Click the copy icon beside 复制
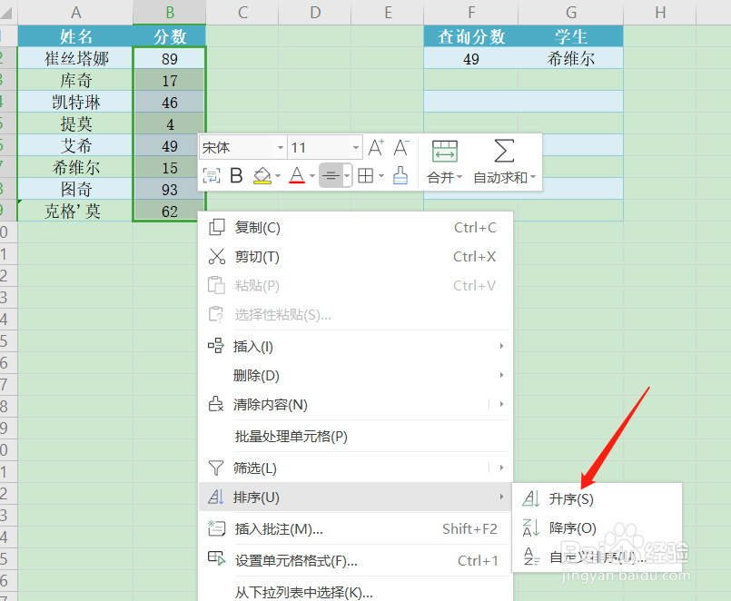 (x=216, y=227)
